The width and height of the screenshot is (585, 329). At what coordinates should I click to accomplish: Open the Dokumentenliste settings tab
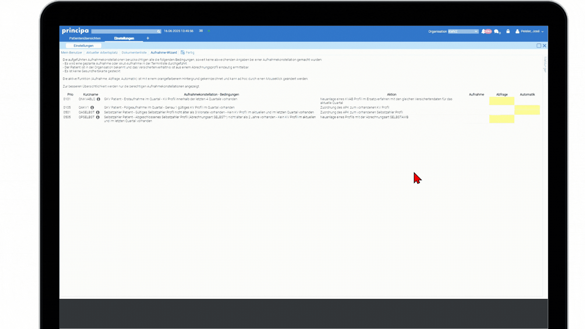pyautogui.click(x=134, y=53)
